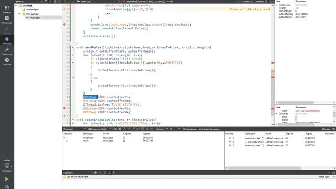
Task: Toggle the warnings filter in Problems panel
Action: point(109,173)
